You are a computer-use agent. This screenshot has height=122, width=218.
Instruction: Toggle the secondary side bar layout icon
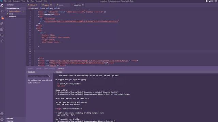212,1
